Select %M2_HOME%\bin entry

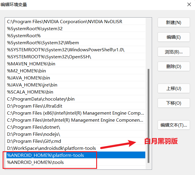point(75,71)
